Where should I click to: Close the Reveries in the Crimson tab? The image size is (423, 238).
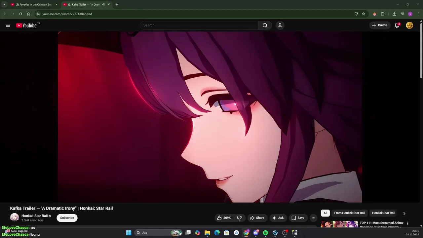coord(56,5)
